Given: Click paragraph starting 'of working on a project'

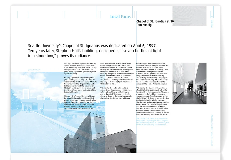Looking at the screenshot, I should [x=152, y=74].
